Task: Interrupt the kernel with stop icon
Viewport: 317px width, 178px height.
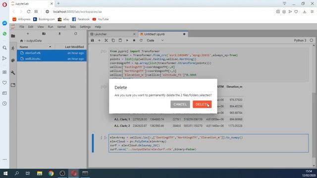Action: [134, 41]
